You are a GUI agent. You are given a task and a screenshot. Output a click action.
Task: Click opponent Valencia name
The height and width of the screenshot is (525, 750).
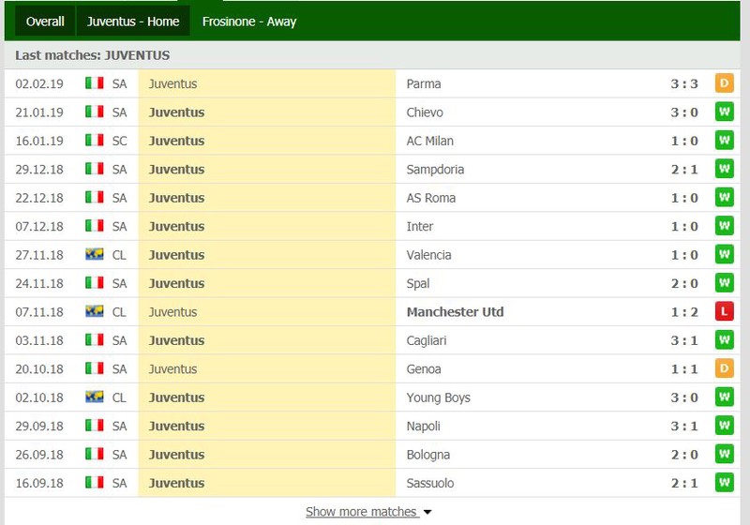pyautogui.click(x=428, y=255)
